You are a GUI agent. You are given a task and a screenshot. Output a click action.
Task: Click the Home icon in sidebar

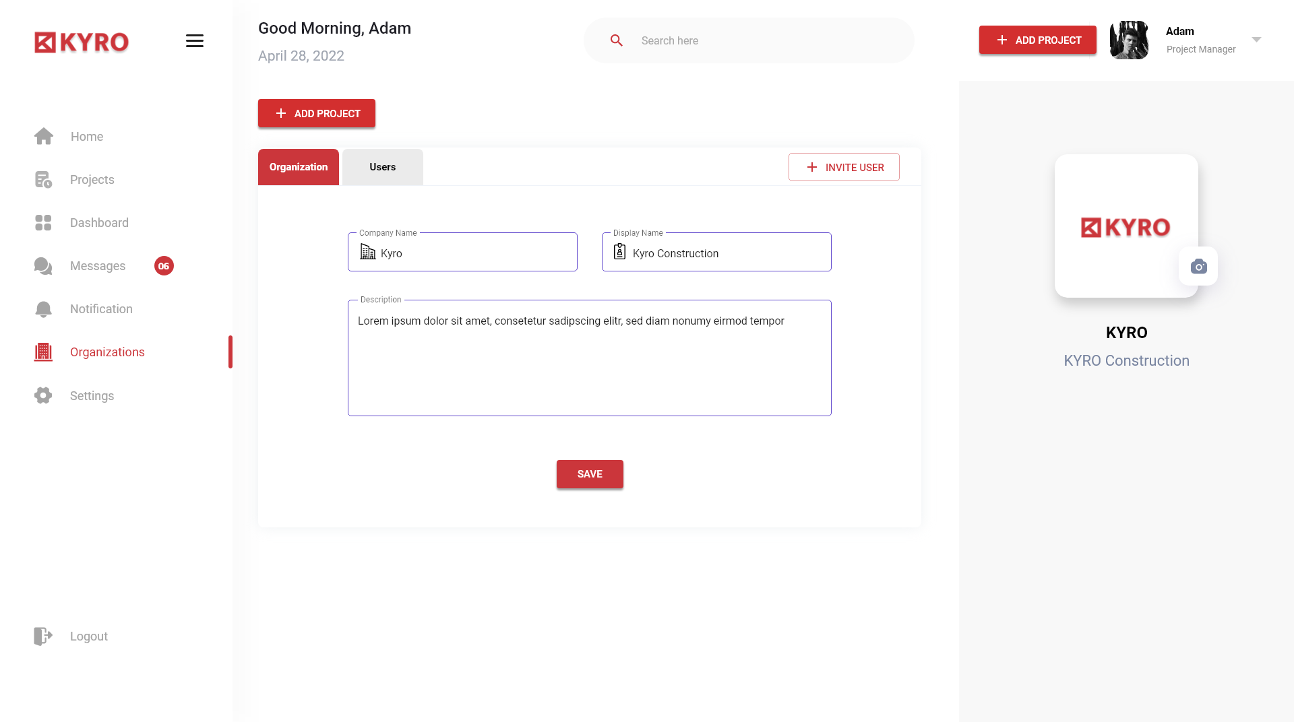[x=44, y=136]
